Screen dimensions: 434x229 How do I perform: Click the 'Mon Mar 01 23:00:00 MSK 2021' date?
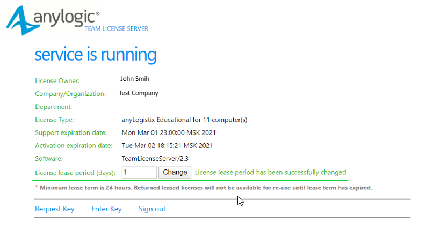tap(169, 132)
